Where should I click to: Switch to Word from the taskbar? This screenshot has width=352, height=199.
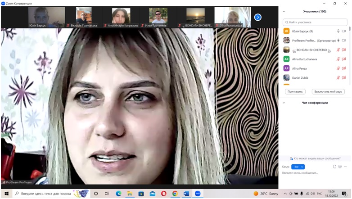(x=186, y=194)
